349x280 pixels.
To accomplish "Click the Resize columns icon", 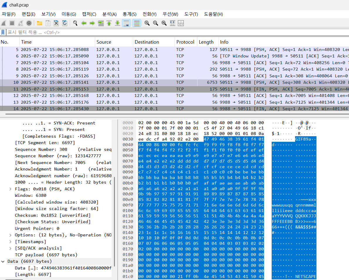I will pyautogui.click(x=173, y=23).
